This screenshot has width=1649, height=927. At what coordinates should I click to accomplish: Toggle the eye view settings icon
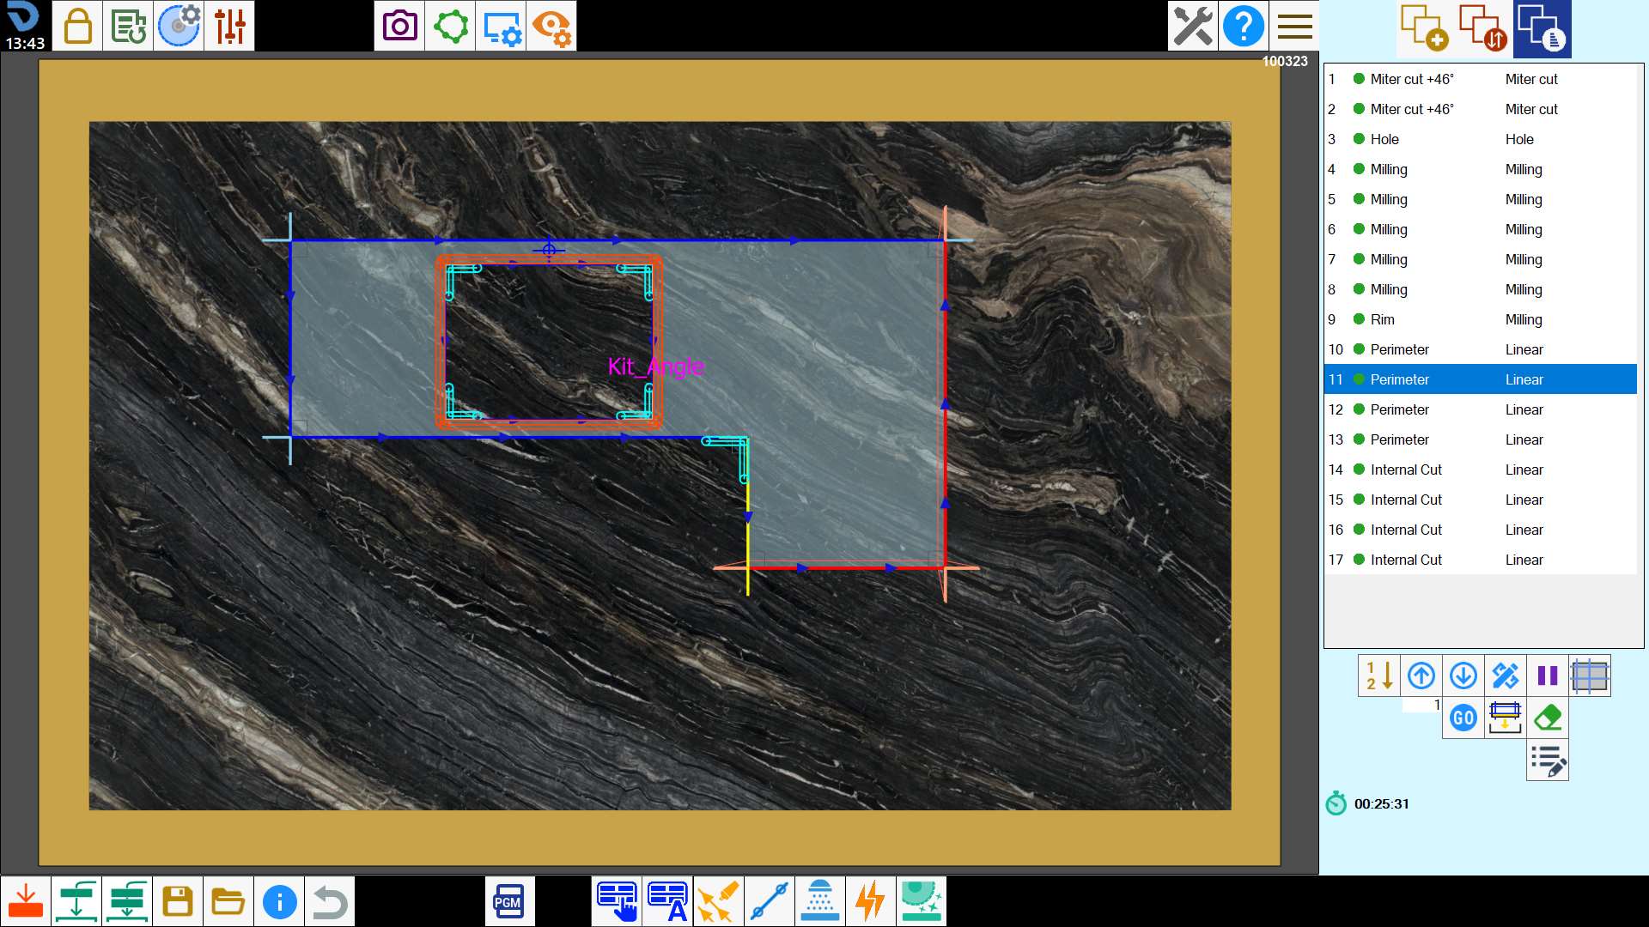pos(551,26)
